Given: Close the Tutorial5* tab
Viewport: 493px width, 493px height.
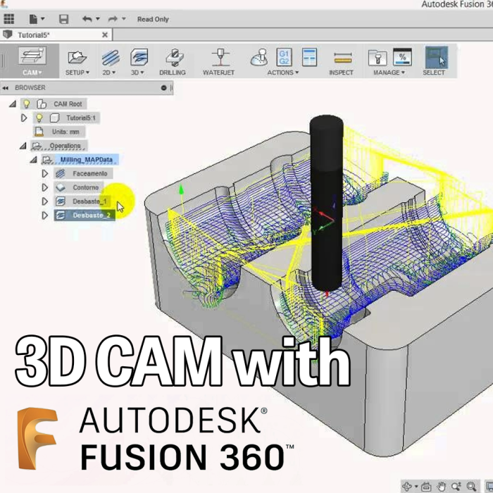Looking at the screenshot, I should [x=105, y=35].
